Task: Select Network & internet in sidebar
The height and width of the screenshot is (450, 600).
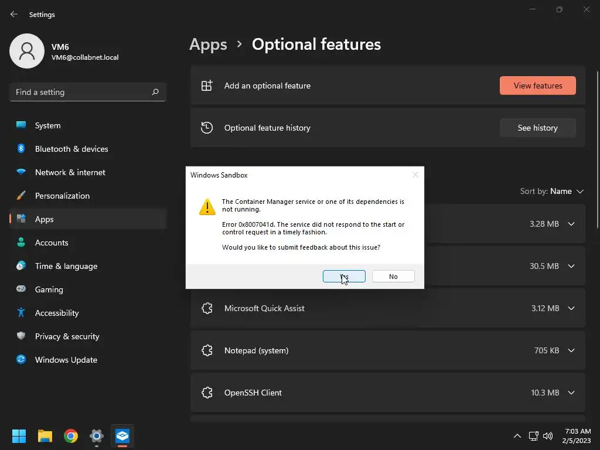Action: pyautogui.click(x=70, y=172)
